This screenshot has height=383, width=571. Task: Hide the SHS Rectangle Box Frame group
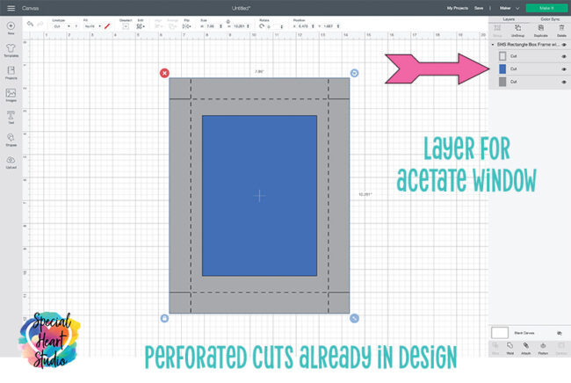coord(563,44)
